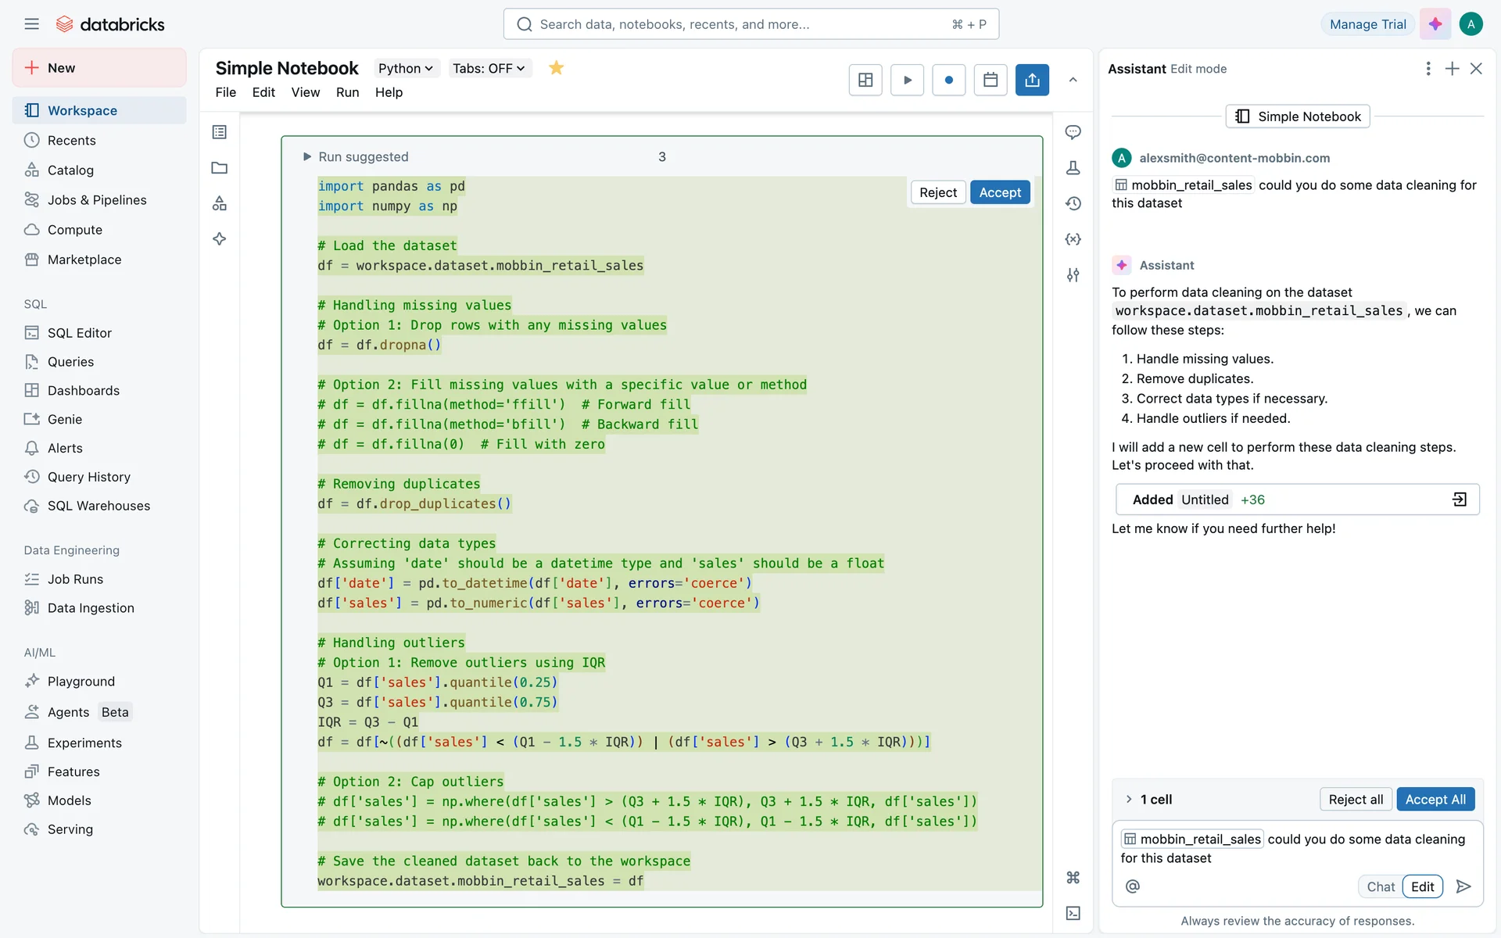Open the version history icon
Viewport: 1501px width, 938px height.
pos(1073,203)
